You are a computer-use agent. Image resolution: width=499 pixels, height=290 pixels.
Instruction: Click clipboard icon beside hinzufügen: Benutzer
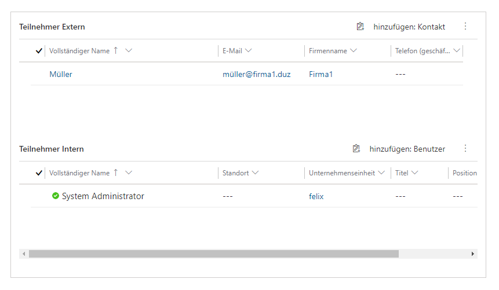click(356, 149)
